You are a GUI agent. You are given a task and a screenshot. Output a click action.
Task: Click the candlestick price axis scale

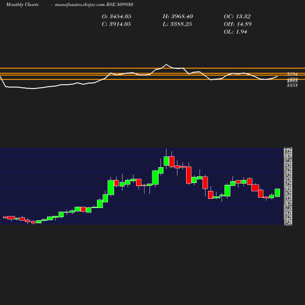point(288,187)
